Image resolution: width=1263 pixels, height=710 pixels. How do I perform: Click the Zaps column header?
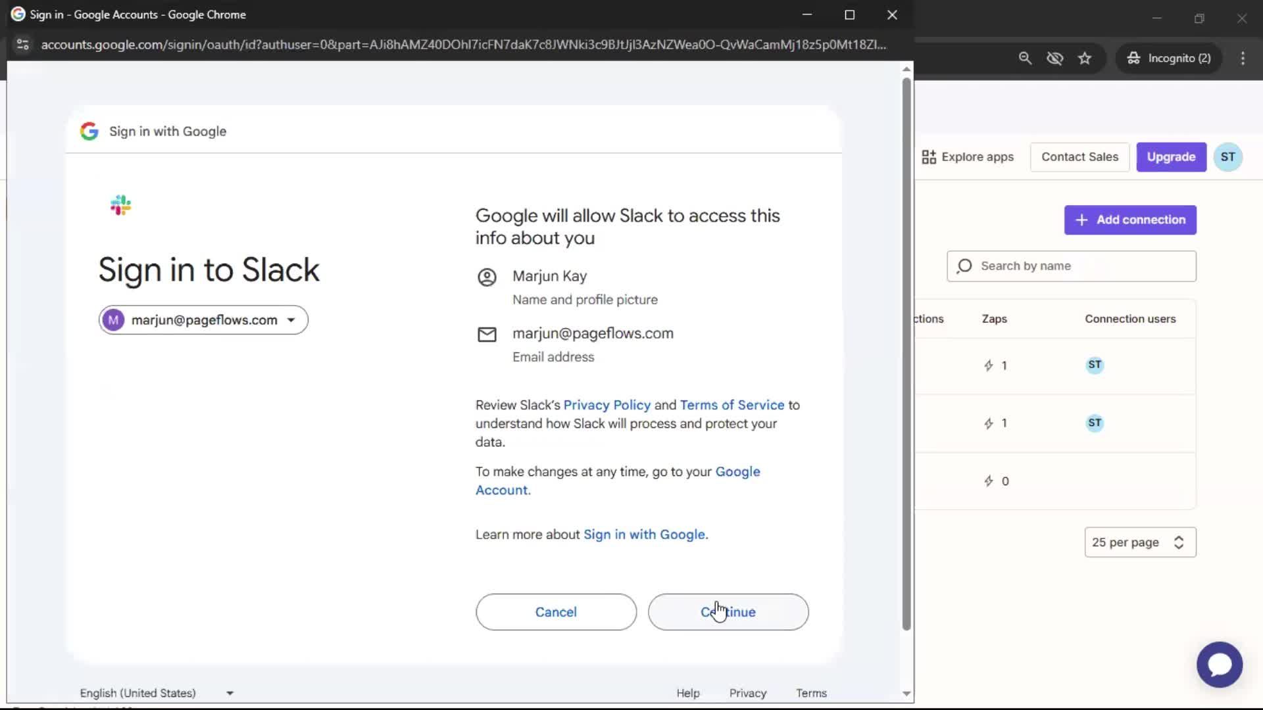(994, 319)
